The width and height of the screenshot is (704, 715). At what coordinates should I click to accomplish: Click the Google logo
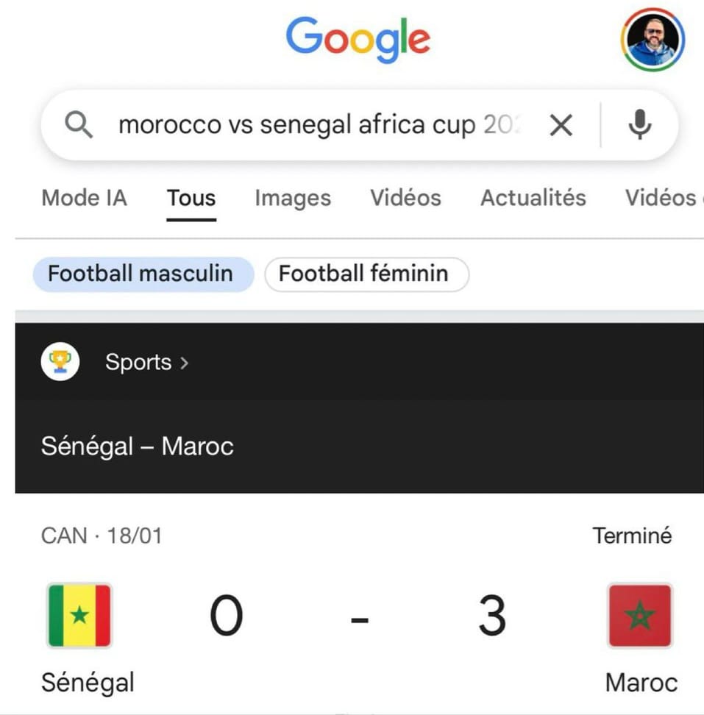(358, 40)
